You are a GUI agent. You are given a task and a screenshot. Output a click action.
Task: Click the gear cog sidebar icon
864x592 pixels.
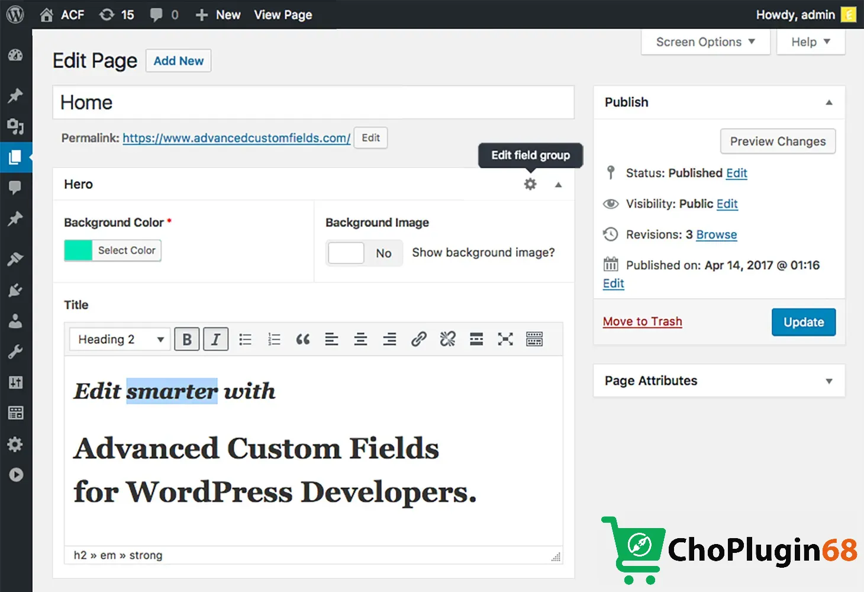(x=15, y=445)
